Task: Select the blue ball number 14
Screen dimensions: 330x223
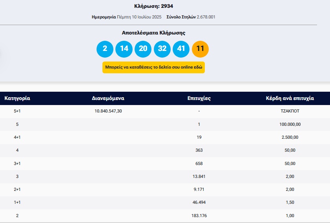Action: pyautogui.click(x=124, y=49)
